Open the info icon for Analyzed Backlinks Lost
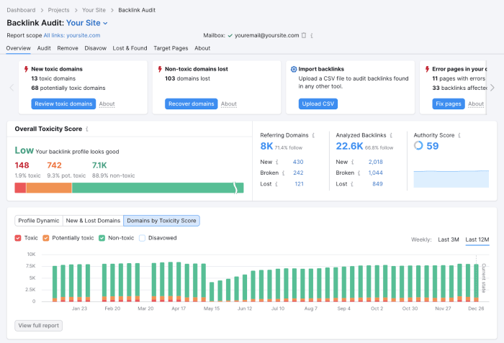 351,184
